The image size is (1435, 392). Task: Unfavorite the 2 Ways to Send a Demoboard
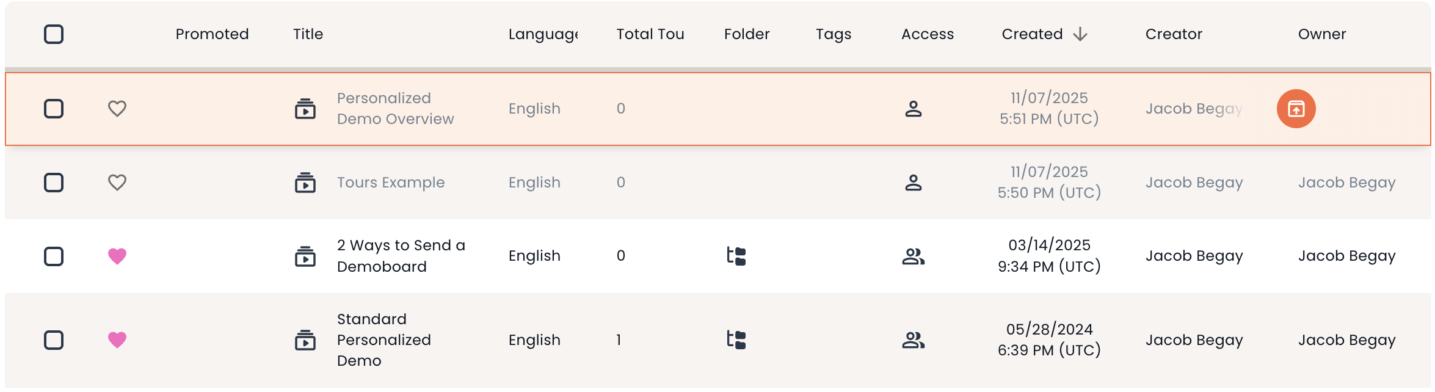[x=117, y=256]
